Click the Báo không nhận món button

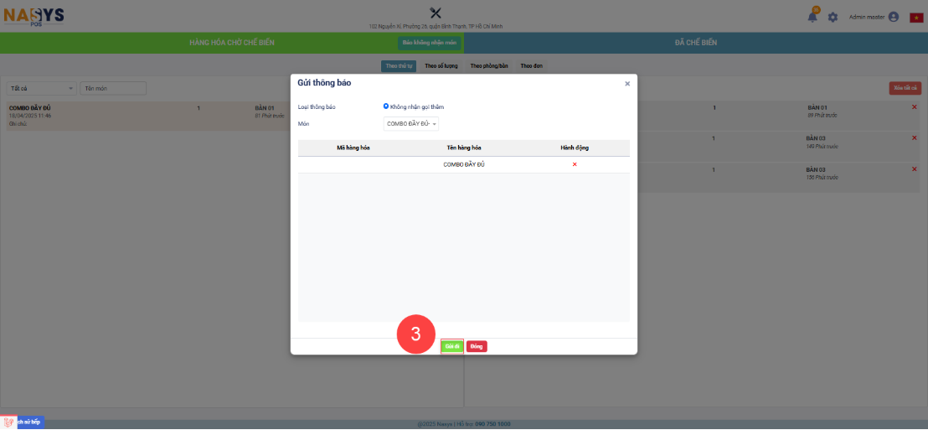click(x=430, y=43)
